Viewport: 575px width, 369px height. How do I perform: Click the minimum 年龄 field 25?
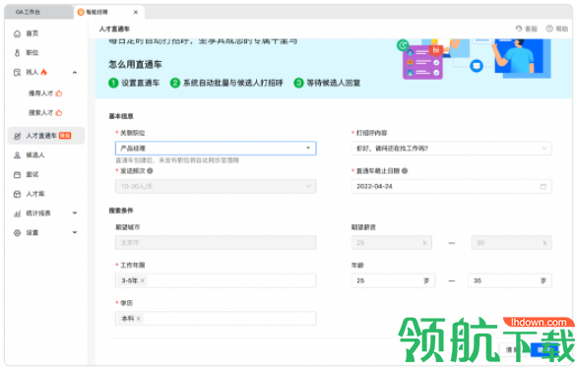[393, 280]
